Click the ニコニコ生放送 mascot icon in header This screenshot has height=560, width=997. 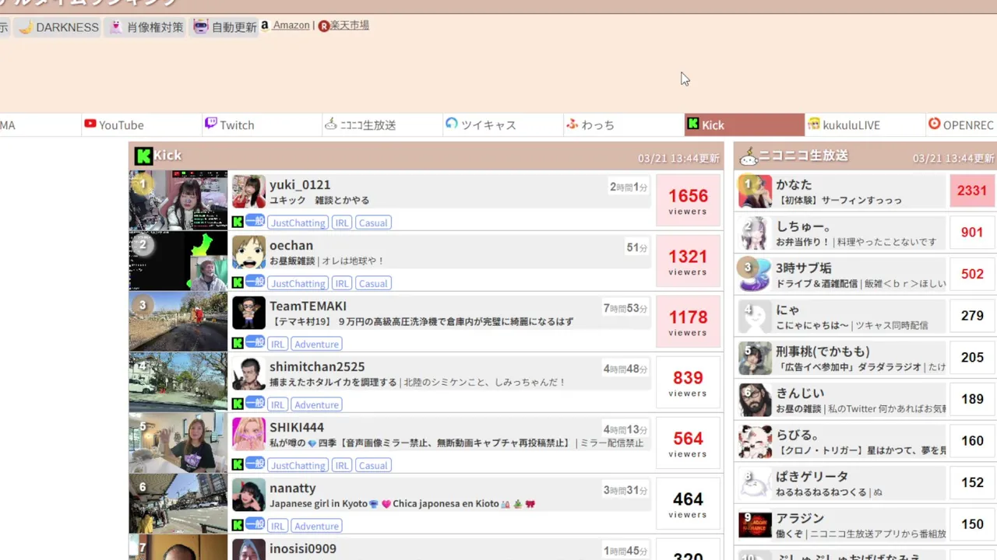(x=748, y=156)
